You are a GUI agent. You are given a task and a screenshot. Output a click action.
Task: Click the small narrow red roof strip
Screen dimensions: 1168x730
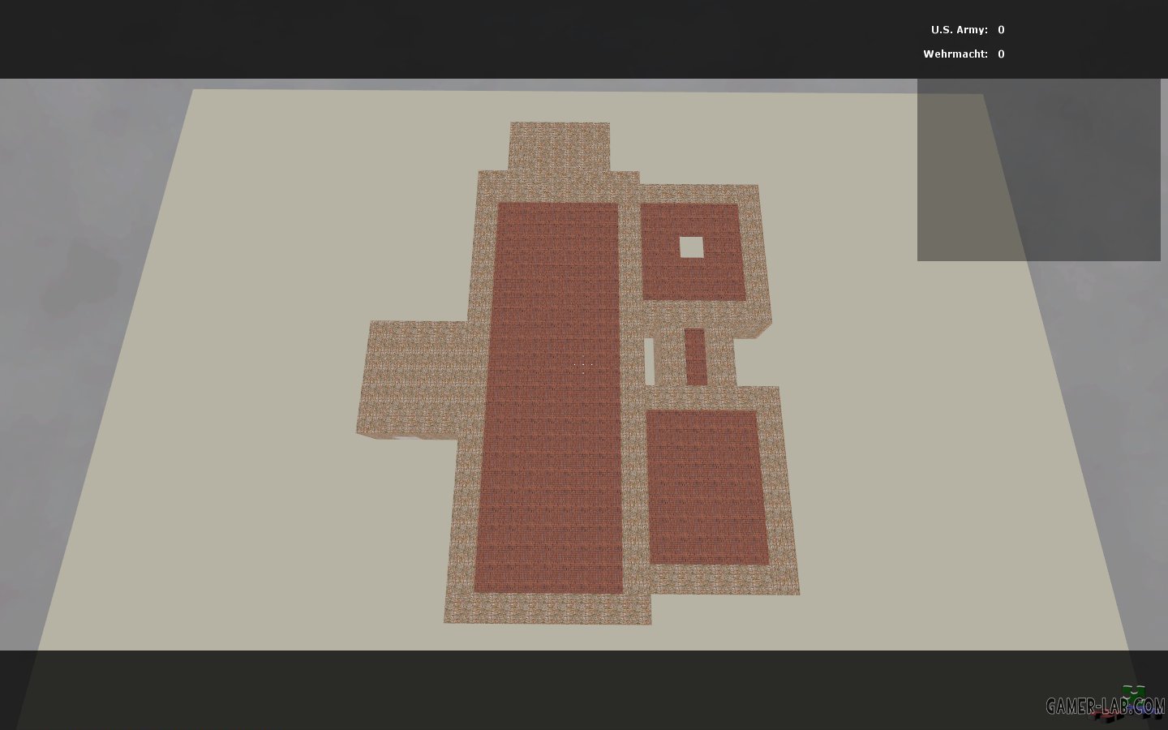pyautogui.click(x=695, y=357)
